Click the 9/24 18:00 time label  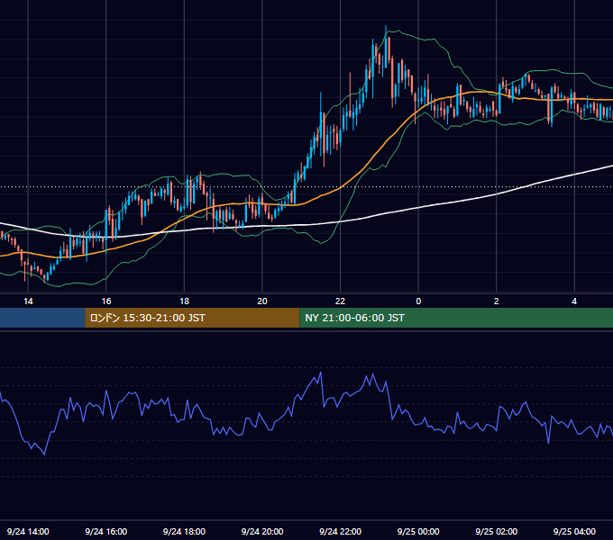pos(184,531)
